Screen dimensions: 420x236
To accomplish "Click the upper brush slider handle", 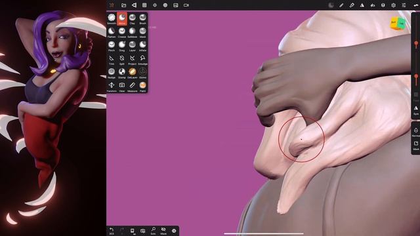I will click(x=416, y=43).
